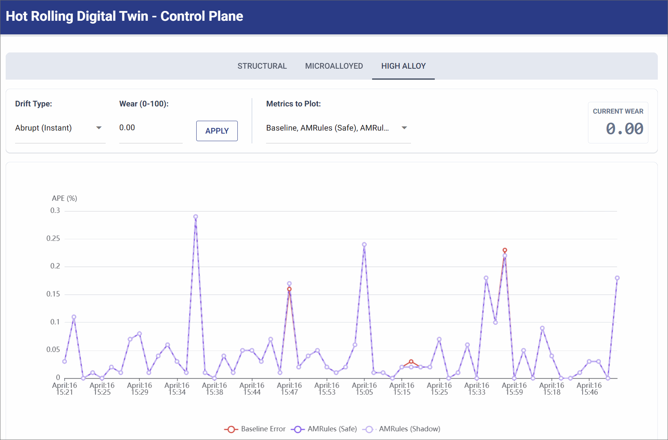Toggle AMRules (Safe) series in legend
668x440 pixels.
332,429
